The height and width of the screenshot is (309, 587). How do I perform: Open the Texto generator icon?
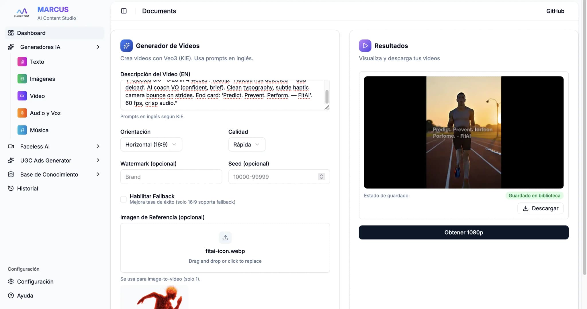pos(22,62)
